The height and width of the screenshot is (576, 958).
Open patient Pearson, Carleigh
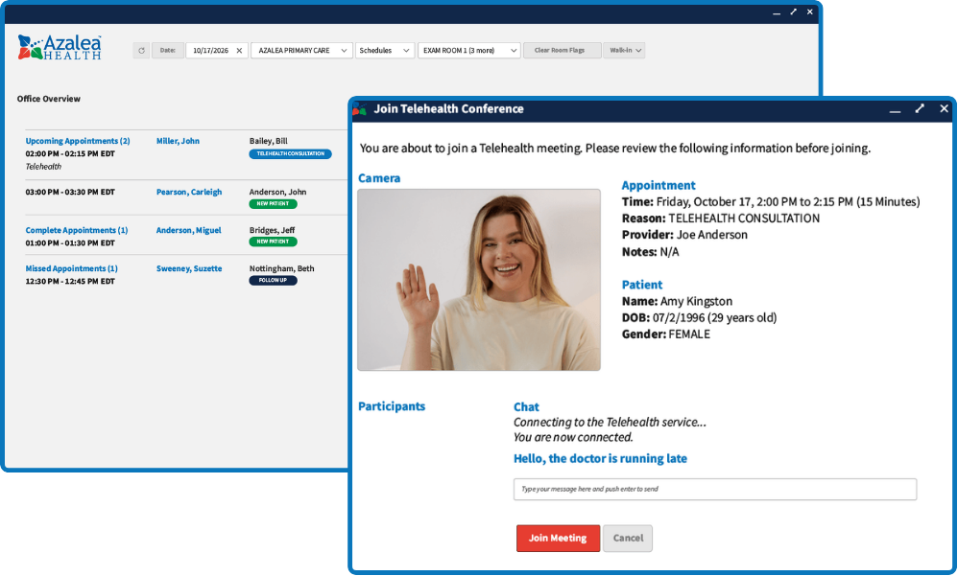(189, 192)
